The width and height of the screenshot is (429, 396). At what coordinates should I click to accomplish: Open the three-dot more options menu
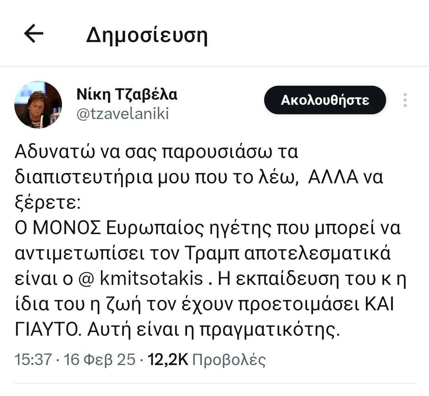(x=405, y=100)
